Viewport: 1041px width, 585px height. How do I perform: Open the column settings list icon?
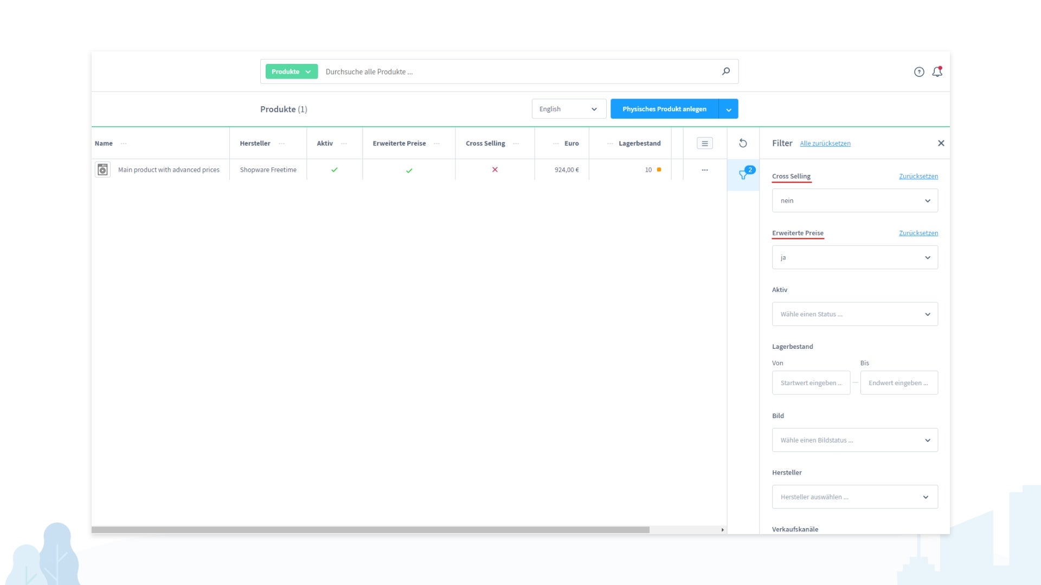coord(704,143)
